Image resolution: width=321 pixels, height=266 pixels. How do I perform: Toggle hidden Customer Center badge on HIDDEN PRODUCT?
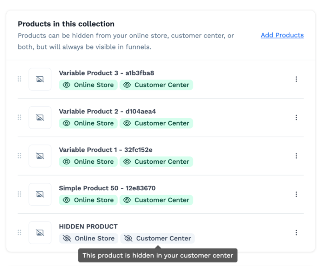(x=157, y=238)
